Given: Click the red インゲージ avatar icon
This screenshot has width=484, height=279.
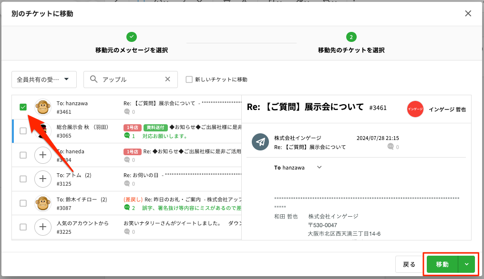Looking at the screenshot, I should tap(415, 109).
